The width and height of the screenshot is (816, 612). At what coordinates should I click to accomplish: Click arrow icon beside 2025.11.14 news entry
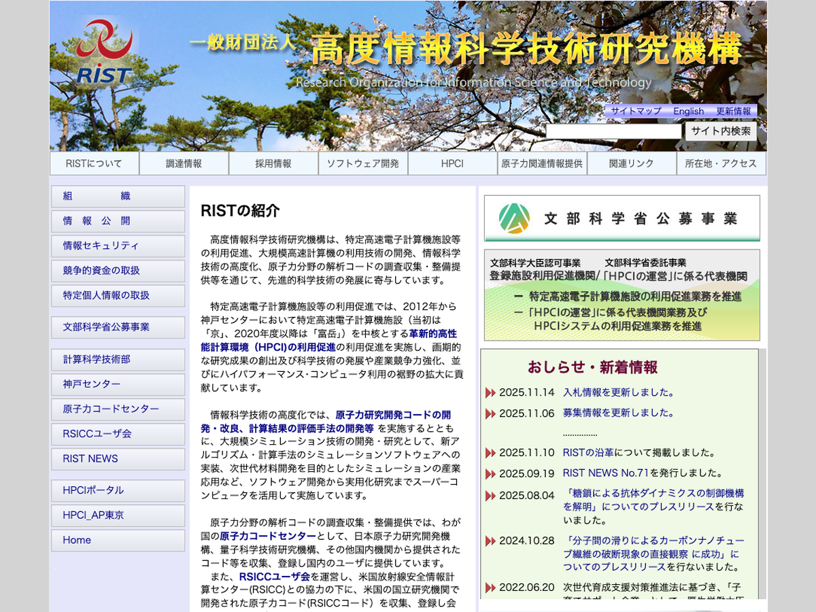pyautogui.click(x=490, y=393)
